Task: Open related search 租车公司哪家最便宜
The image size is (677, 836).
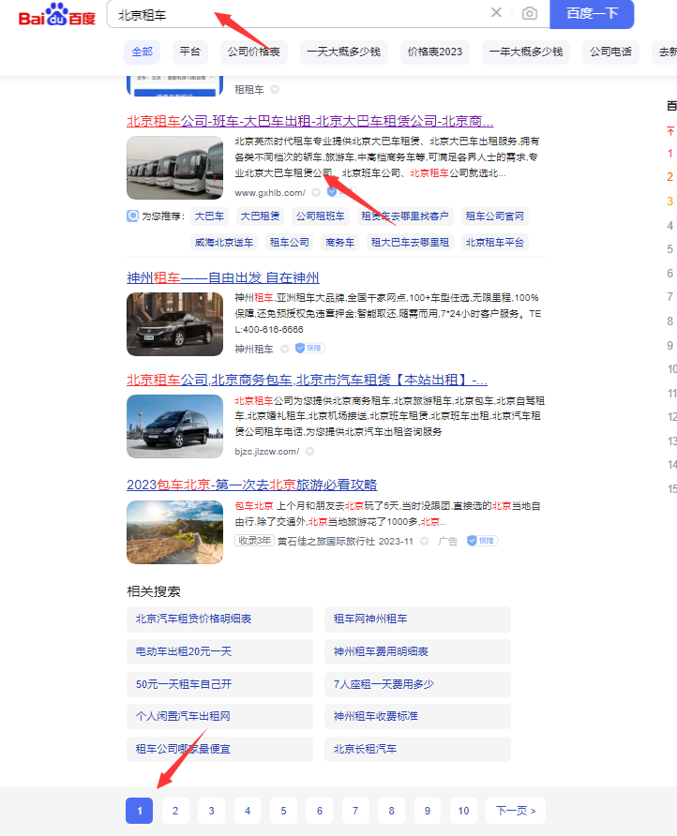Action: 219,749
